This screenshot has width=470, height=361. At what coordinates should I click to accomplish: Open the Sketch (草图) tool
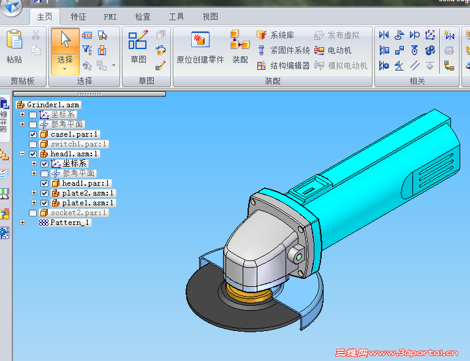click(138, 47)
